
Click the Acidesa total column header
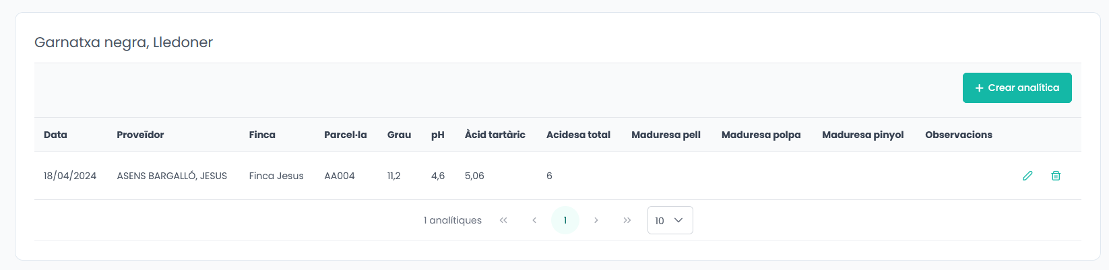578,135
